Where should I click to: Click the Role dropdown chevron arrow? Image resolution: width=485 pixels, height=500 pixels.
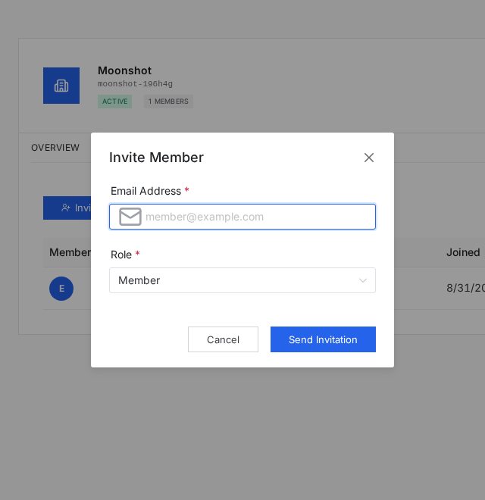362,280
